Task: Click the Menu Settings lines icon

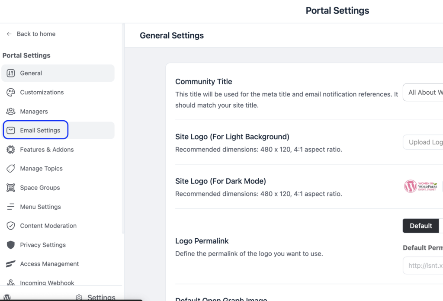Action: click(x=11, y=207)
